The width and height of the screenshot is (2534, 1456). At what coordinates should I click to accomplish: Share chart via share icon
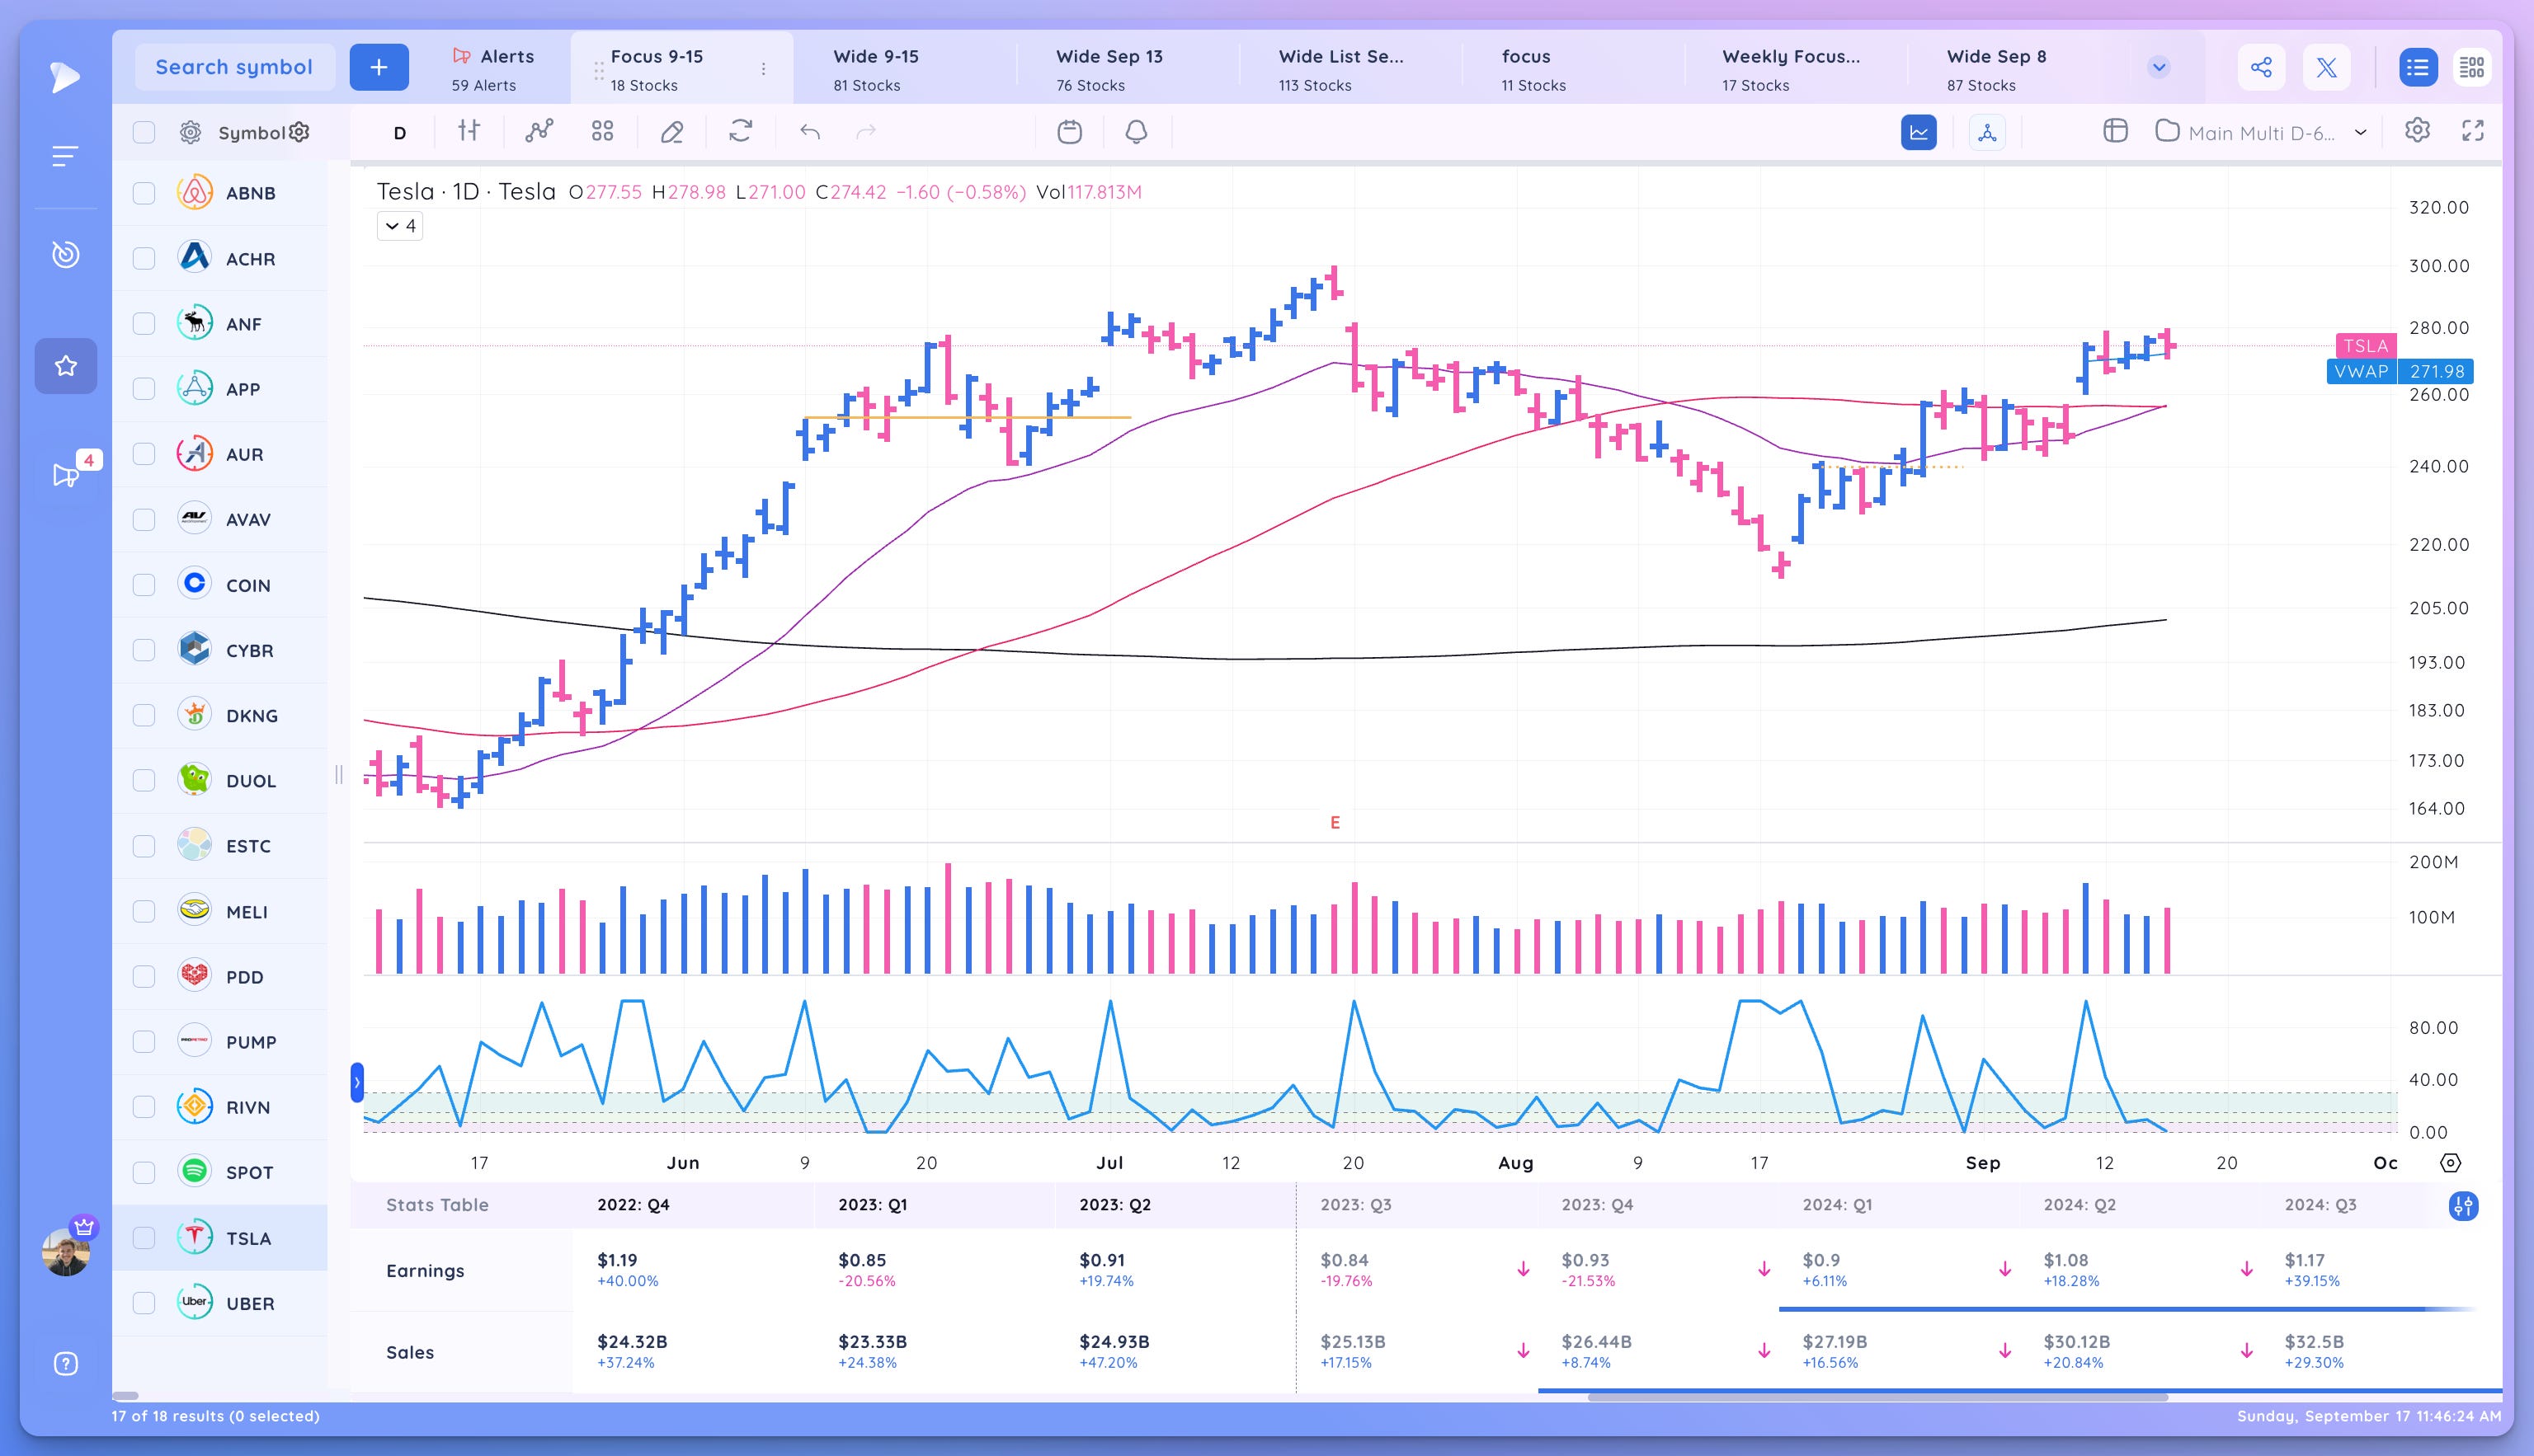point(2261,67)
